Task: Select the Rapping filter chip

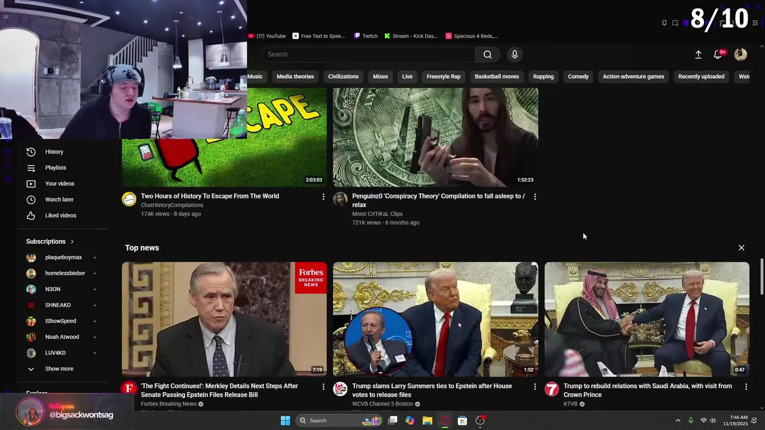Action: coord(543,76)
